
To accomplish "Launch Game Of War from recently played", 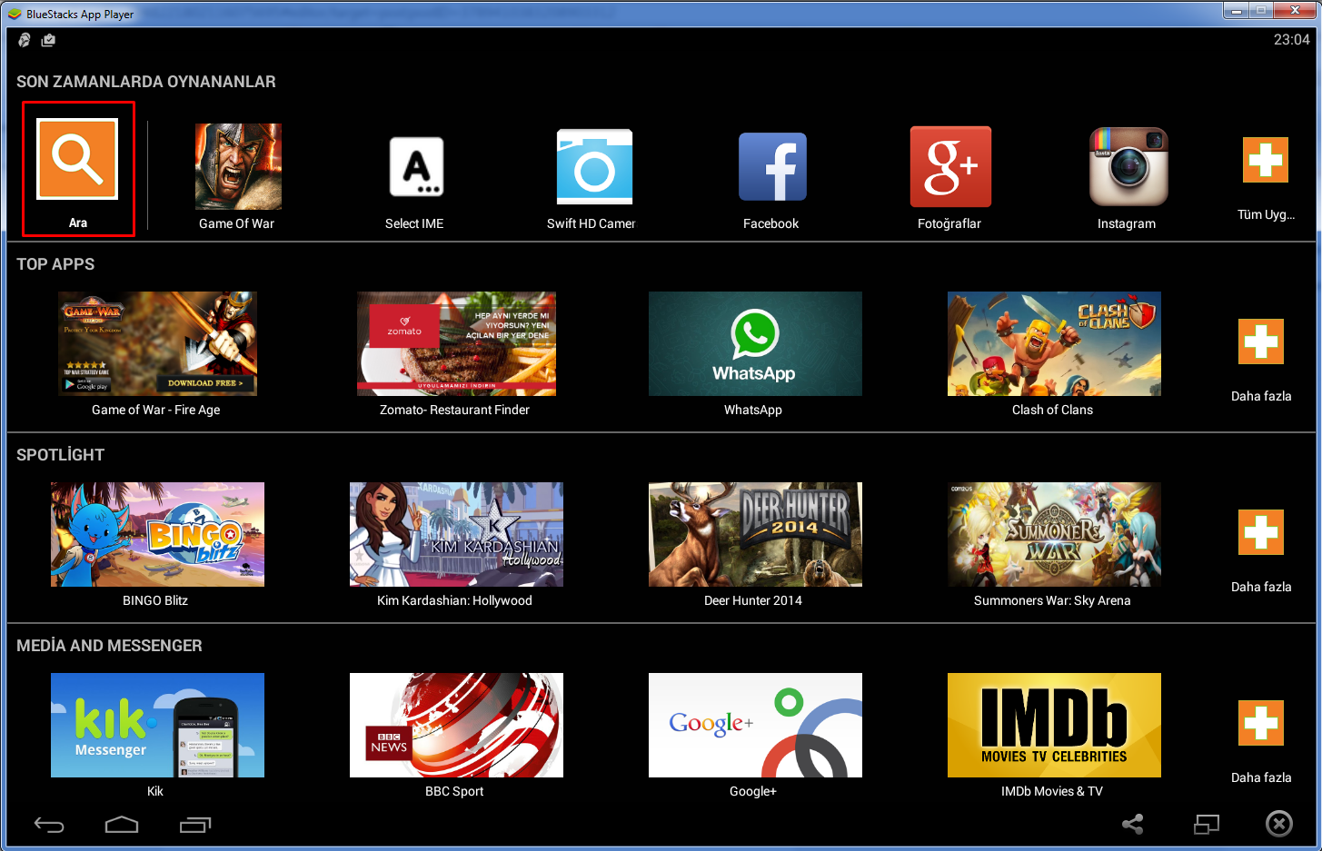I will [x=238, y=166].
